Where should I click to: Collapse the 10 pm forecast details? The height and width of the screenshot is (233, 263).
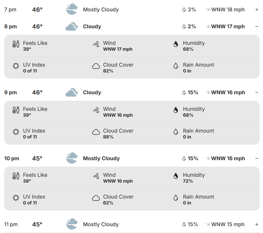(x=257, y=159)
